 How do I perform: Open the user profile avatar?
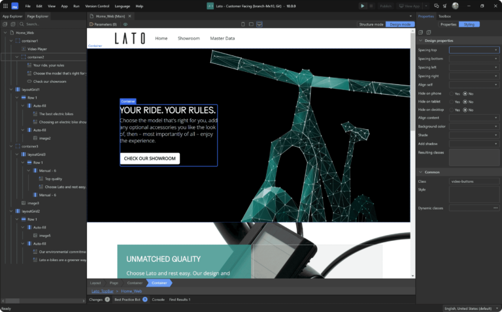click(x=455, y=6)
